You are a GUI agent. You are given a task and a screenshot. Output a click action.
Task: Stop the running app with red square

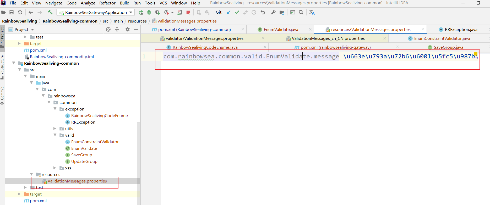[188, 12]
